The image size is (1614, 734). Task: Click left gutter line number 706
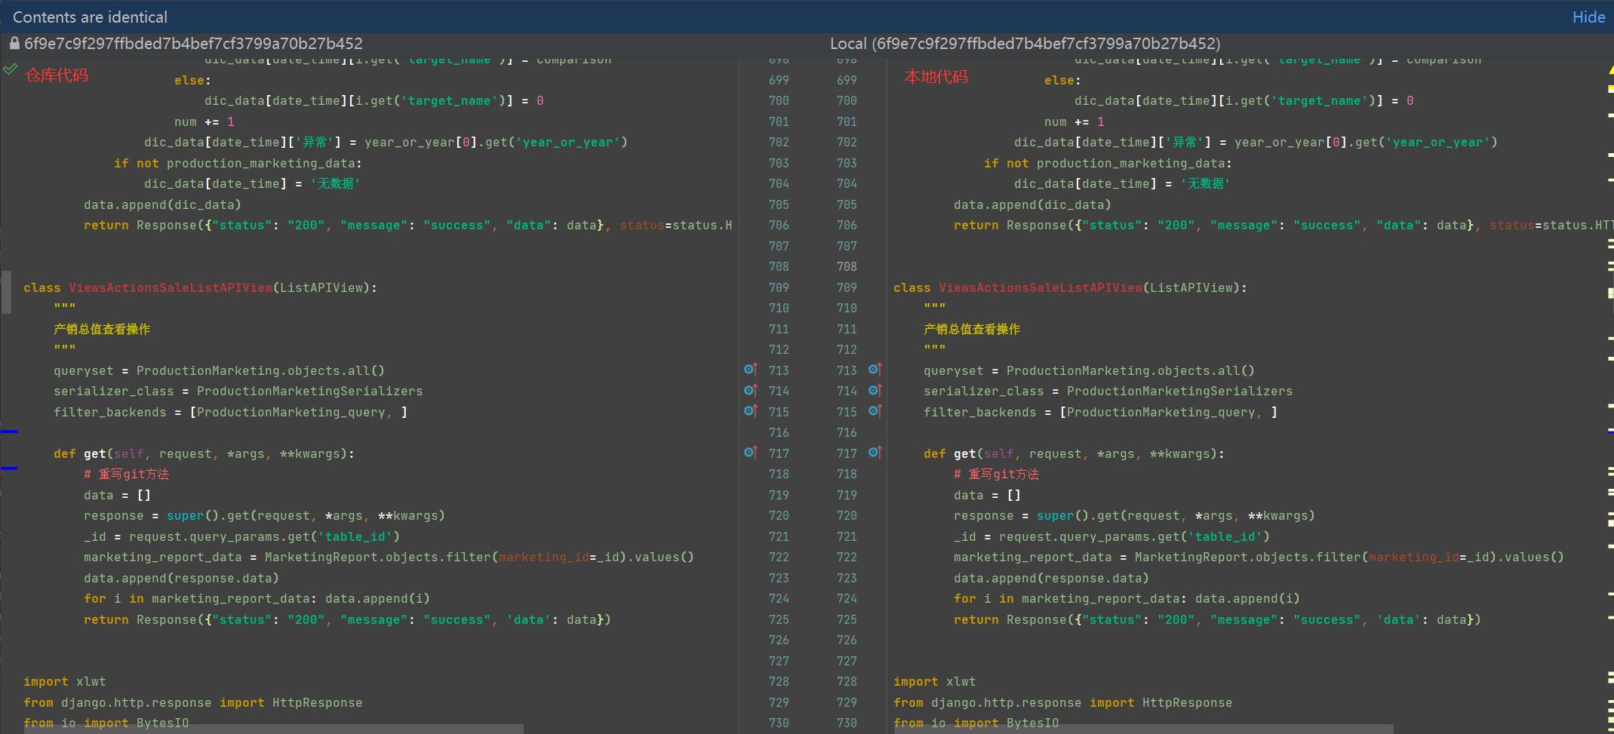[779, 225]
